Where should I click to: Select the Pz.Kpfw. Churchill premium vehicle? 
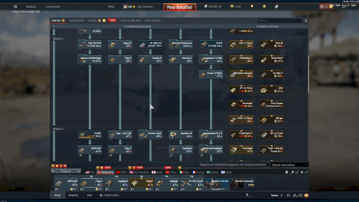click(x=241, y=75)
